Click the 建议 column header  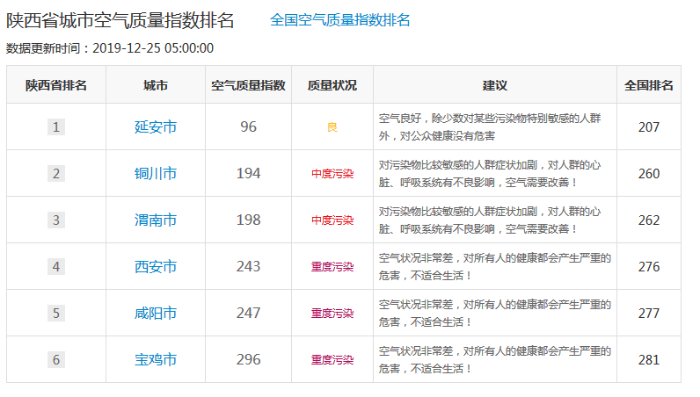coord(495,85)
